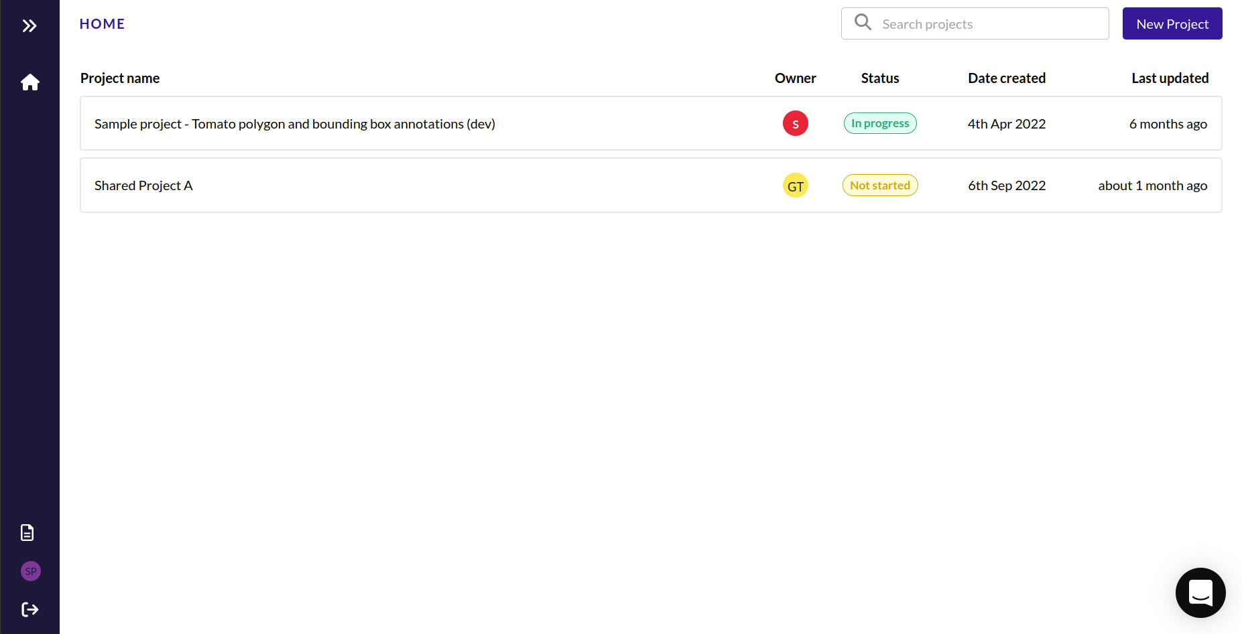Click the HOME breadcrumb title
This screenshot has height=634, width=1242.
point(103,24)
